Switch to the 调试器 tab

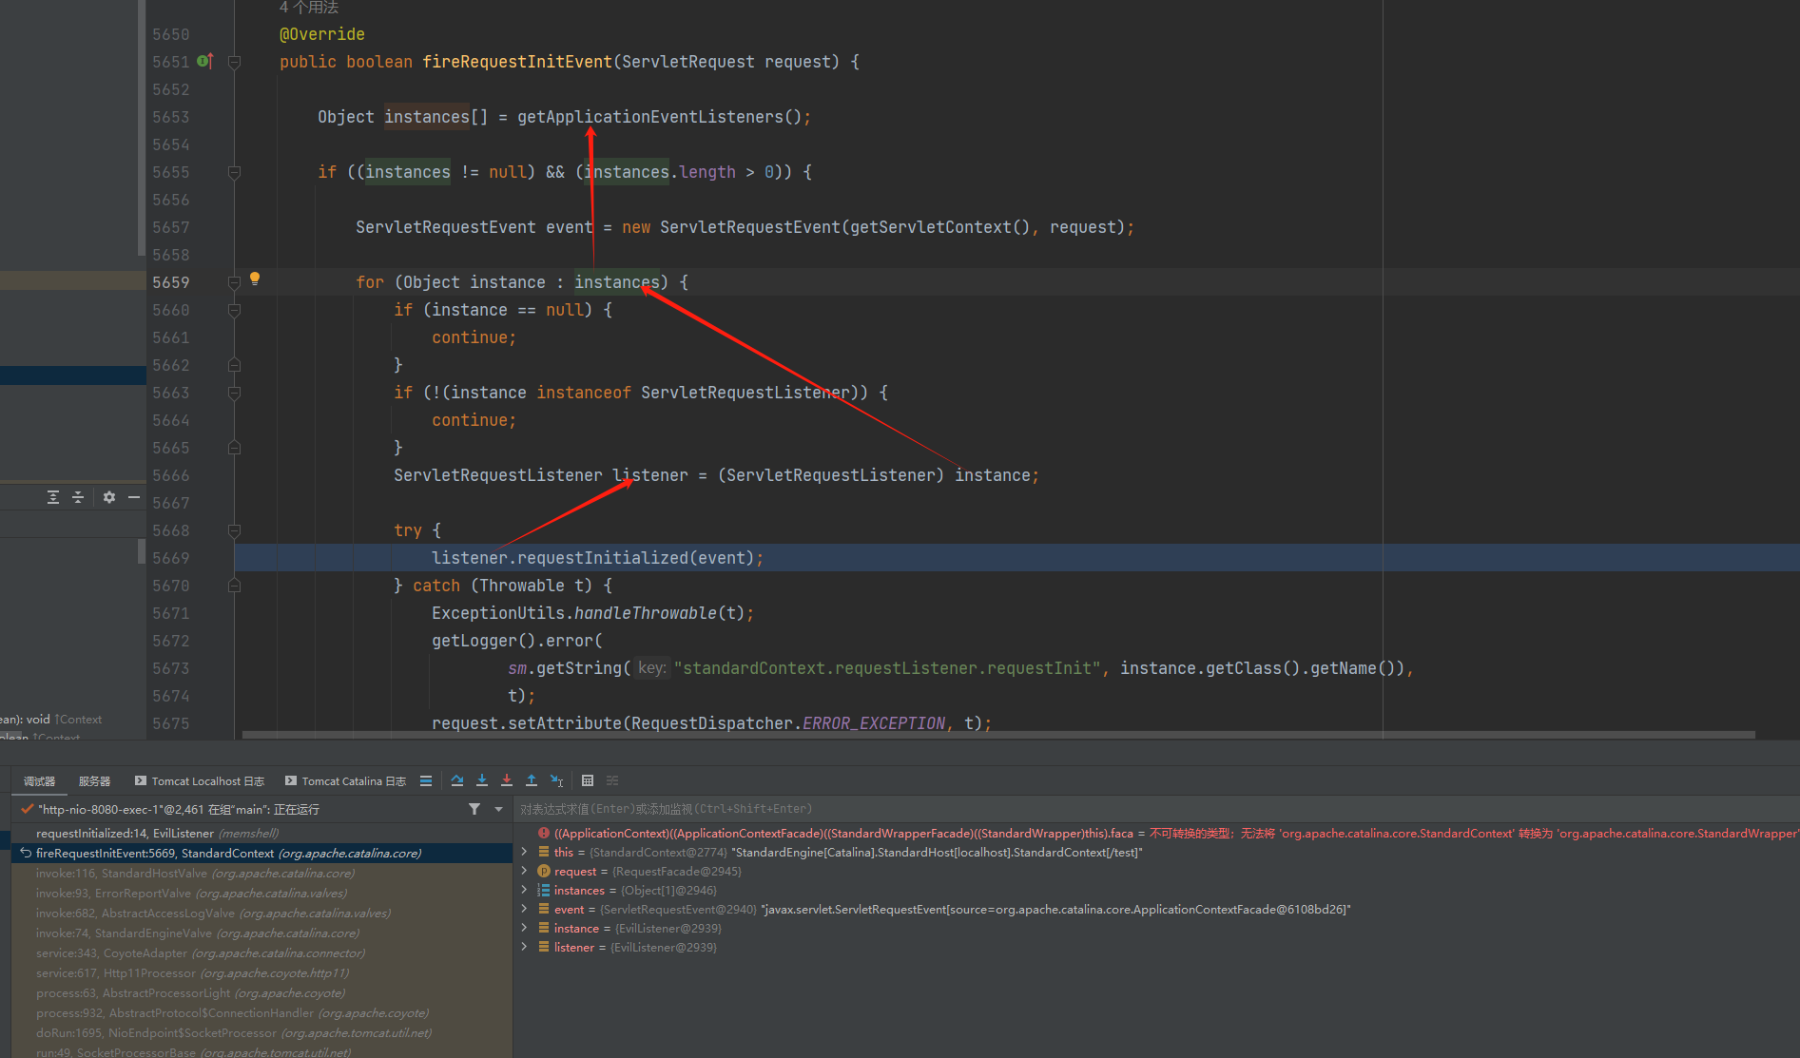pyautogui.click(x=39, y=781)
